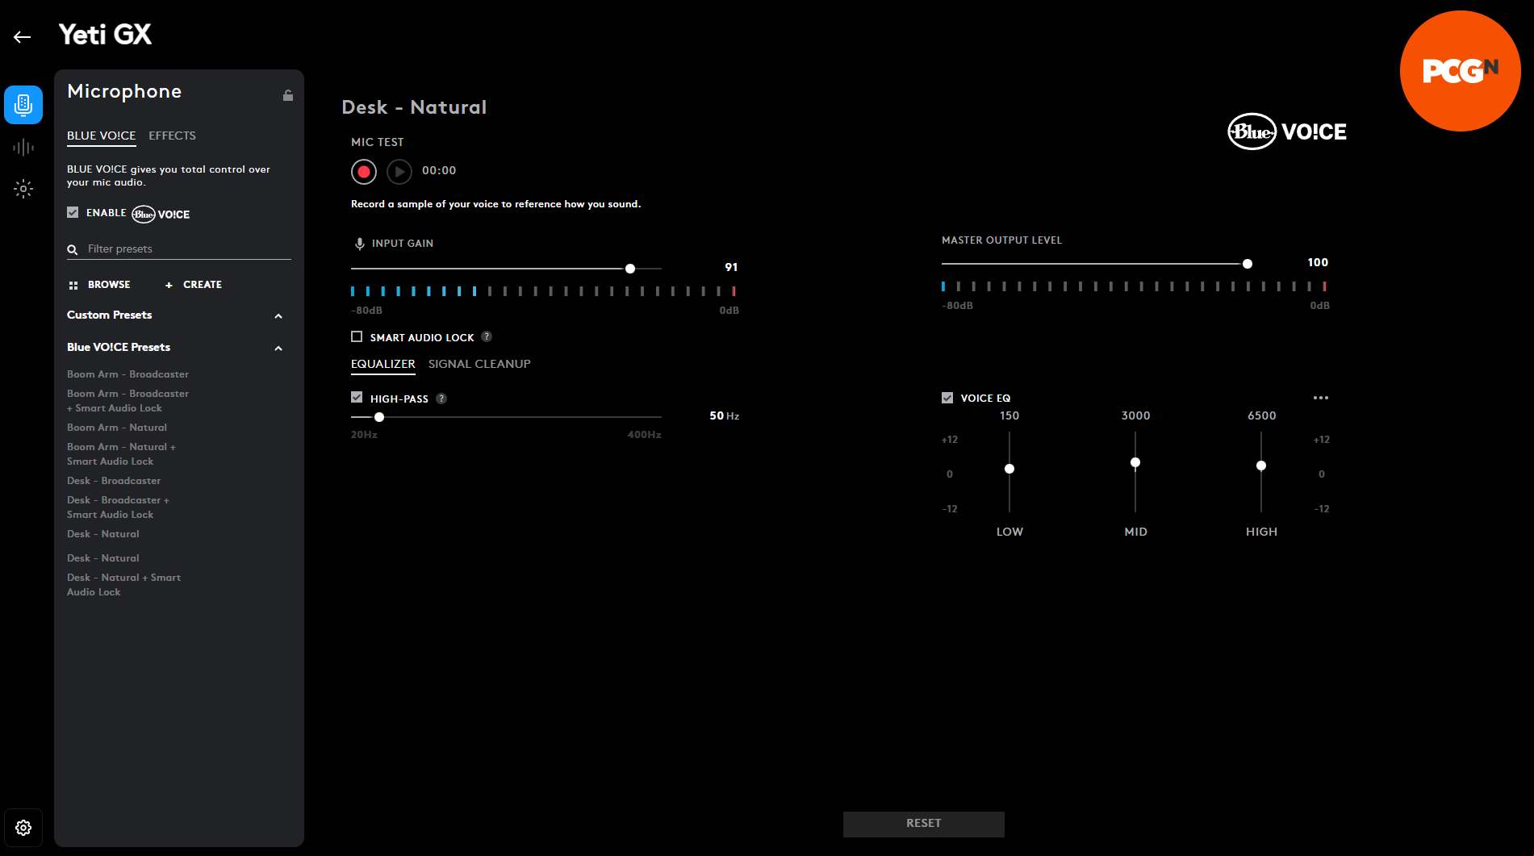Image resolution: width=1534 pixels, height=856 pixels.
Task: Click the Create preset button
Action: [194, 285]
